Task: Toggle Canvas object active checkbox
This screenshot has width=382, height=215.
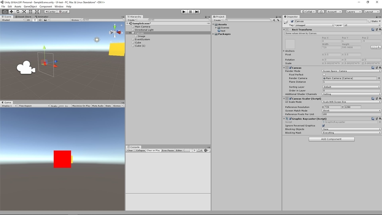Action: pyautogui.click(x=292, y=21)
